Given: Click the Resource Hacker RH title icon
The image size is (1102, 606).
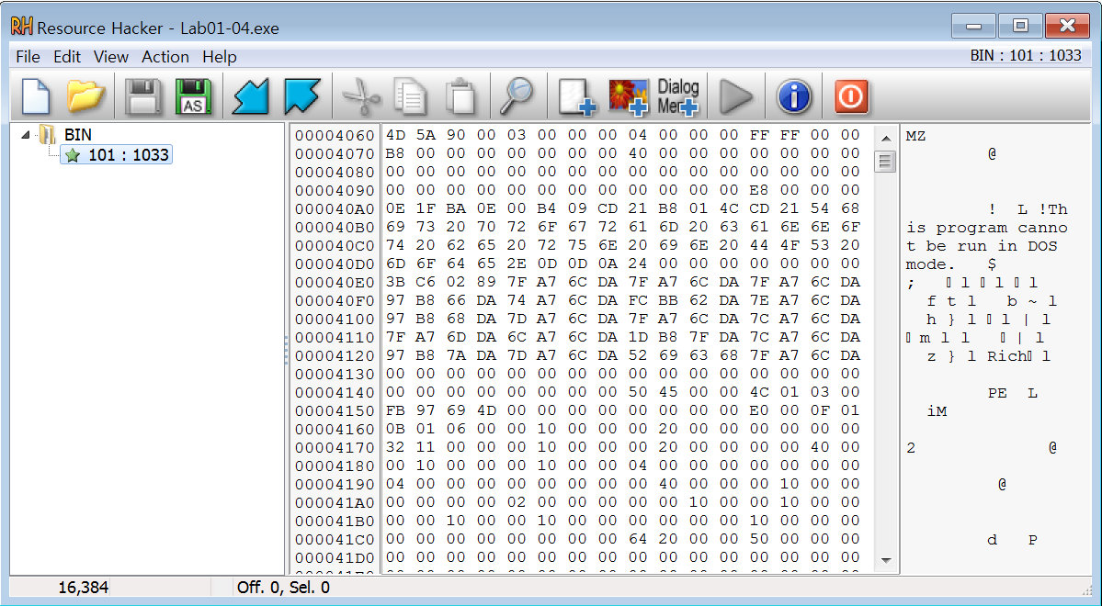Looking at the screenshot, I should click(22, 27).
